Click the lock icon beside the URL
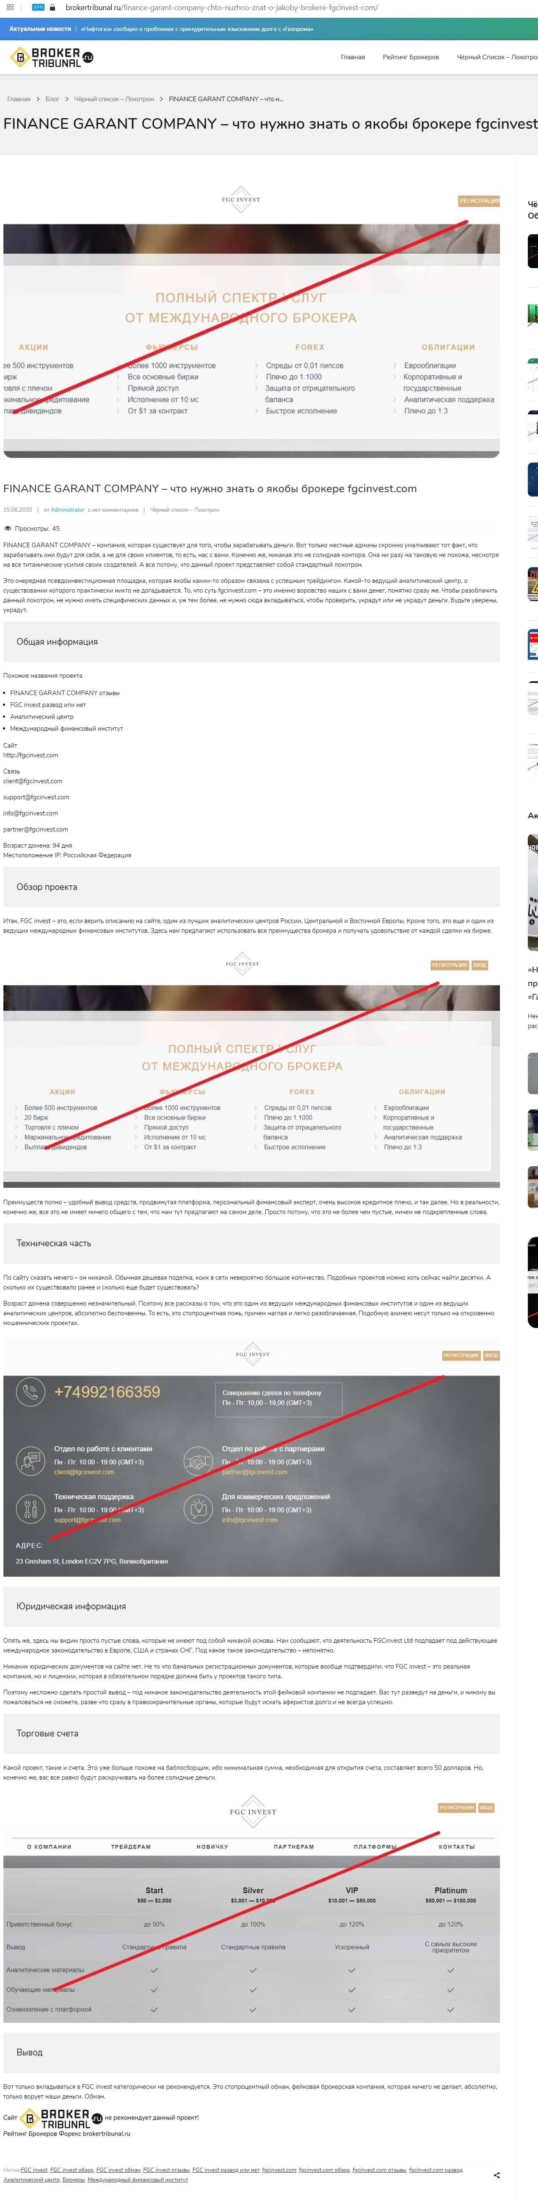Viewport: 538px width, 2199px height. tap(53, 7)
